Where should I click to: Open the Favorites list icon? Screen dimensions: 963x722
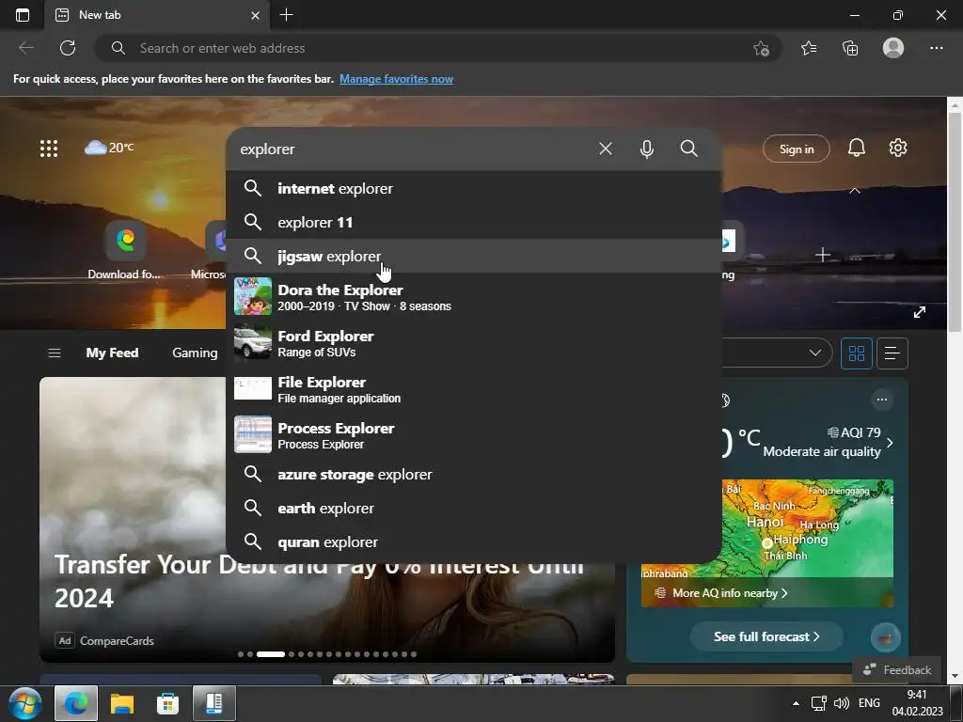[x=809, y=48]
